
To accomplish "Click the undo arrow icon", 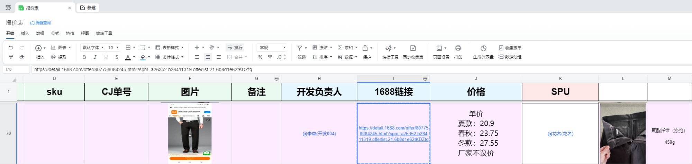I will (x=11, y=48).
